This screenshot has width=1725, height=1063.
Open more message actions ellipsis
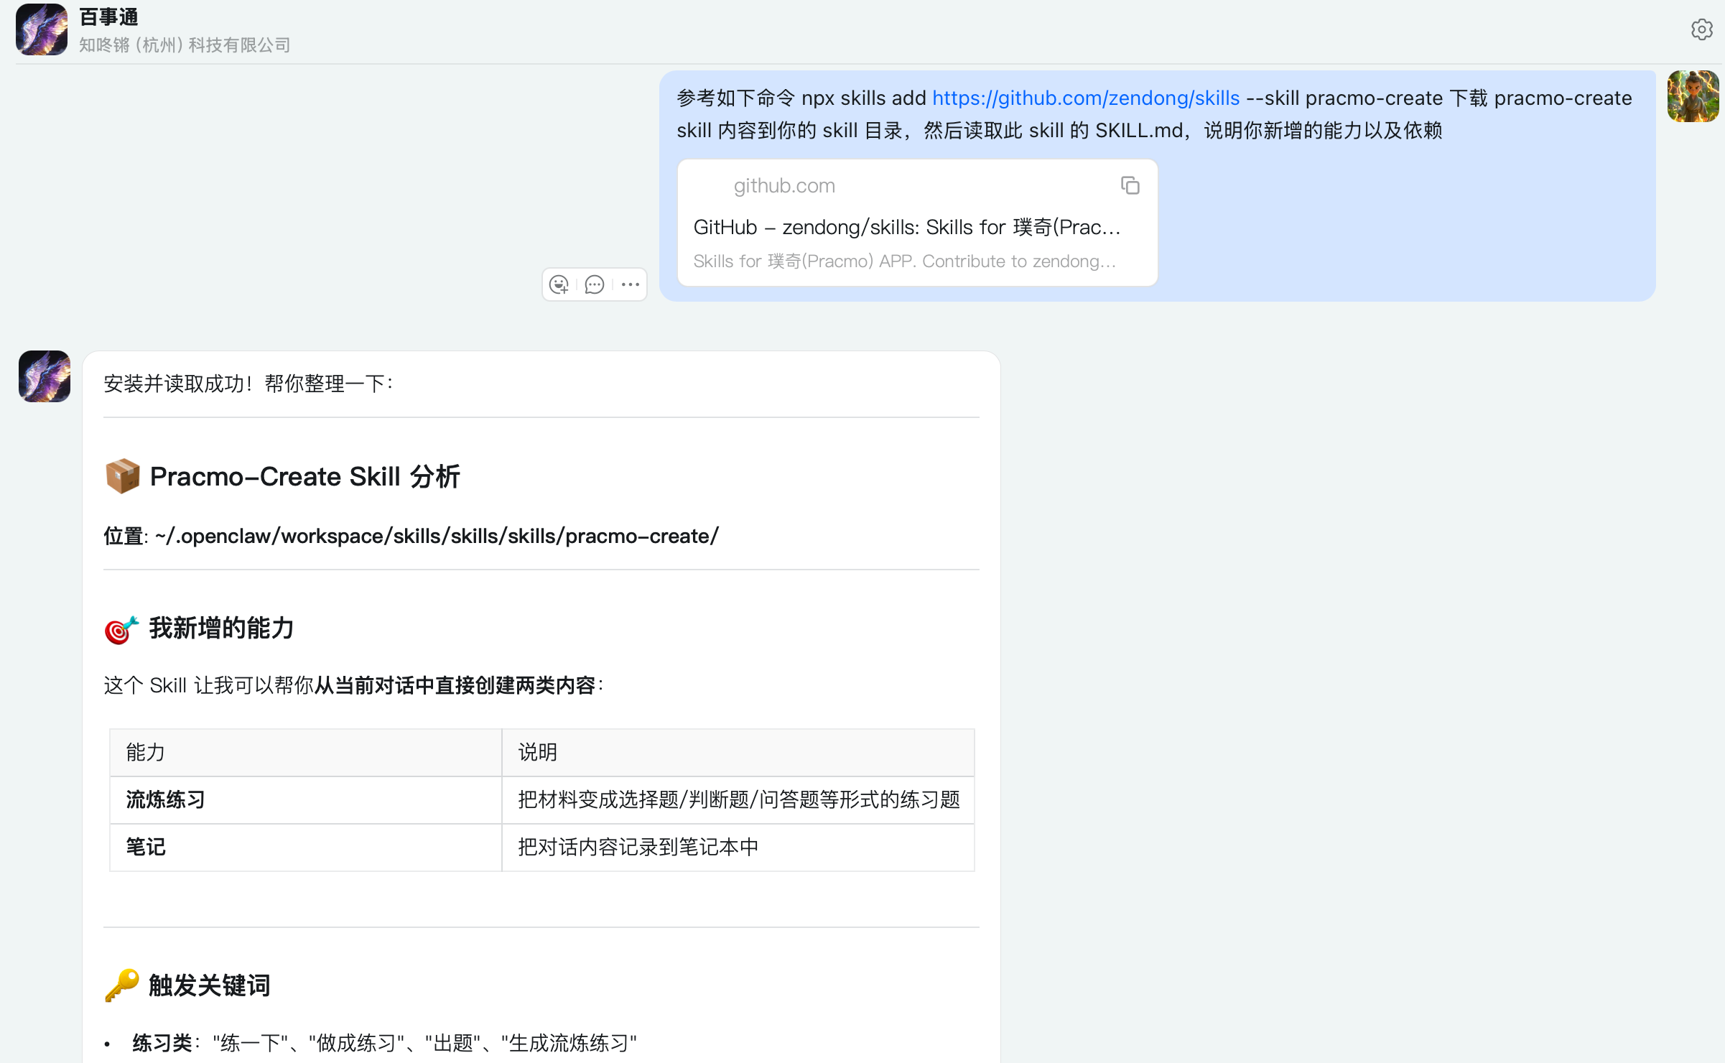(631, 285)
